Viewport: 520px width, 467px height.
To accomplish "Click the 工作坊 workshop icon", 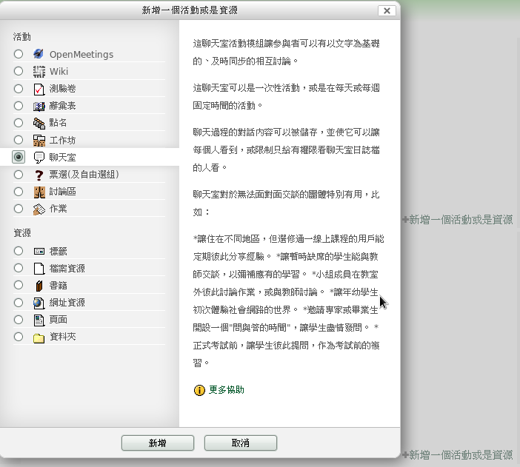I will tap(39, 140).
